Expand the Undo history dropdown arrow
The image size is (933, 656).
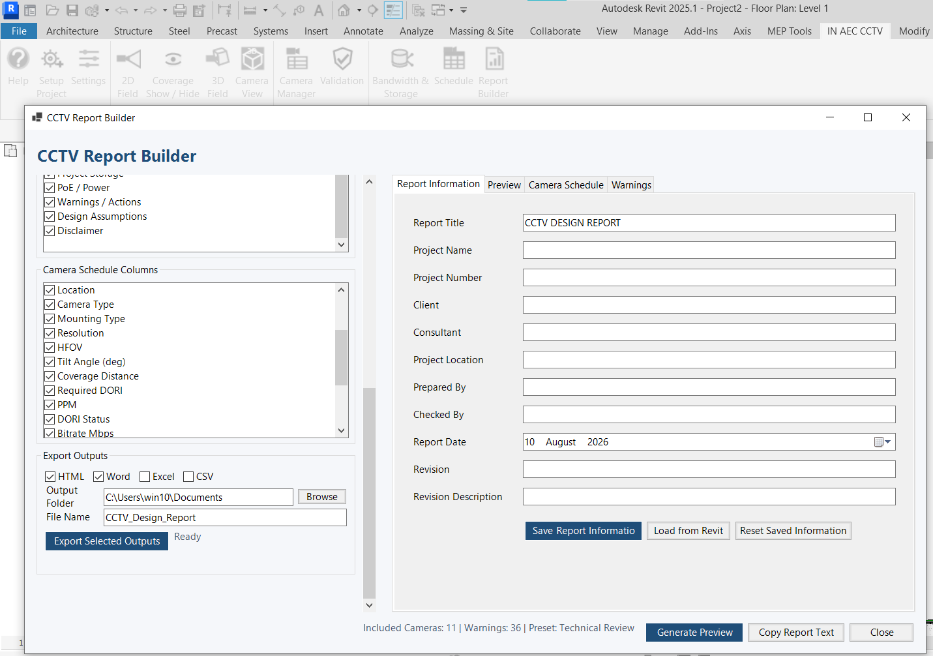[x=136, y=10]
